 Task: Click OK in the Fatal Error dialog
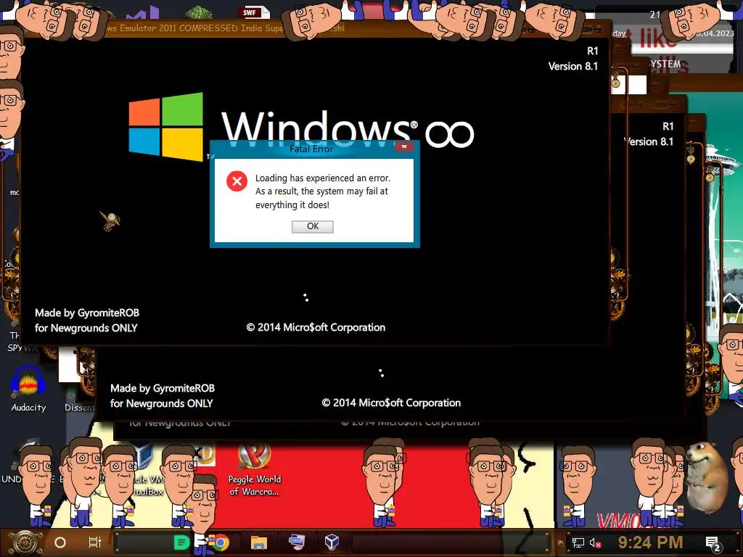[312, 226]
